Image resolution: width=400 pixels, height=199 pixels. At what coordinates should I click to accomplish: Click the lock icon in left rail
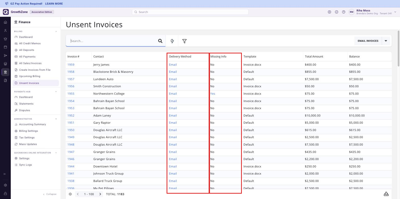point(5,194)
